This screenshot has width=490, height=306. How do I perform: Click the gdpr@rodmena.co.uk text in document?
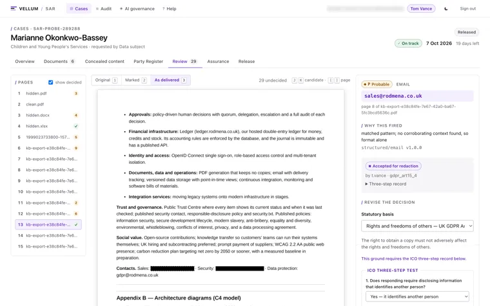137,275
